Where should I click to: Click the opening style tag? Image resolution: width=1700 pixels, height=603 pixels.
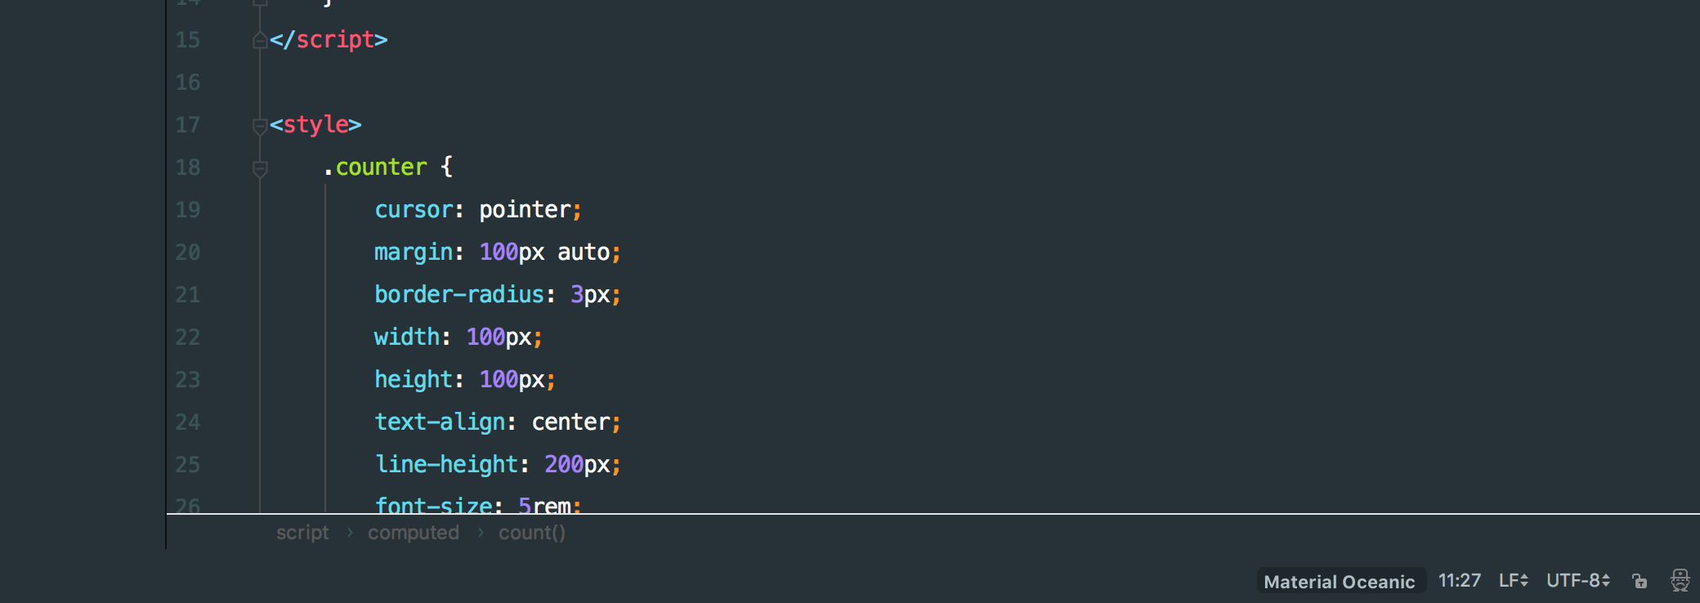tap(315, 125)
